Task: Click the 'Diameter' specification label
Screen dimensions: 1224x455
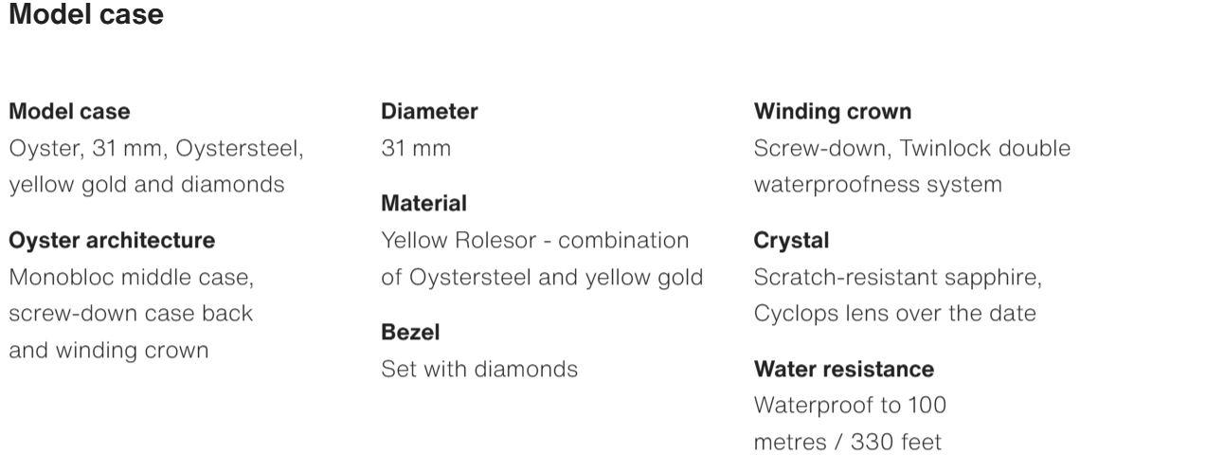Action: tap(429, 112)
